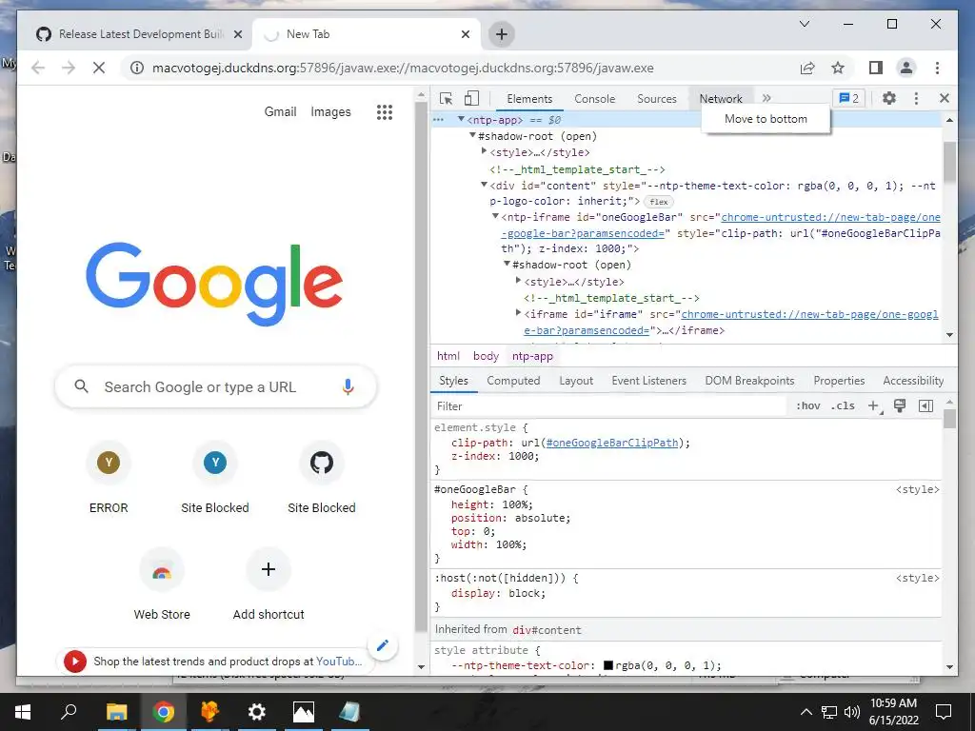Click the Search Google or type a URL box
975x731 pixels.
(x=216, y=386)
